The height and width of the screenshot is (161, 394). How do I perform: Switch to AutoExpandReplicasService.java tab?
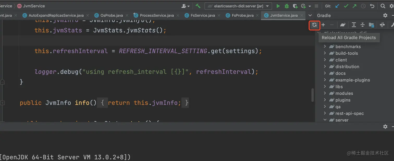[x=56, y=15]
